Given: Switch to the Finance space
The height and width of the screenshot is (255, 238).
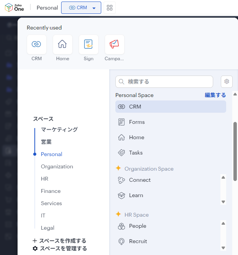Looking at the screenshot, I should [x=51, y=191].
